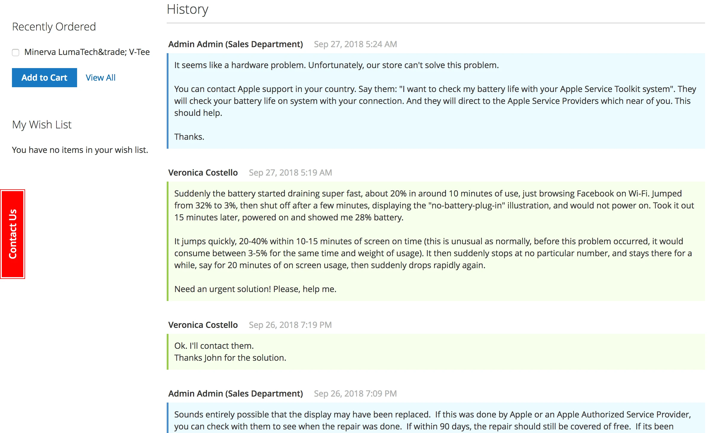Click the Sep 26, 2018 7:09 PM timestamp
The width and height of the screenshot is (717, 433).
[x=355, y=394]
